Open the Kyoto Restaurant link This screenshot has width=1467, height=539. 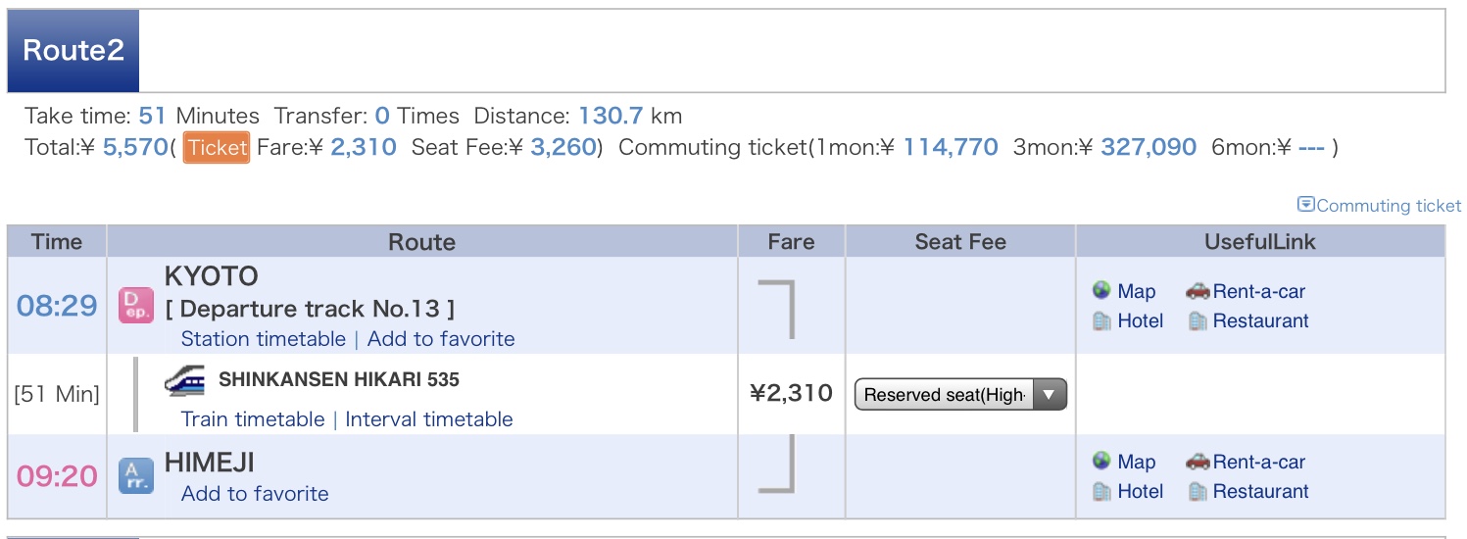click(x=1261, y=320)
